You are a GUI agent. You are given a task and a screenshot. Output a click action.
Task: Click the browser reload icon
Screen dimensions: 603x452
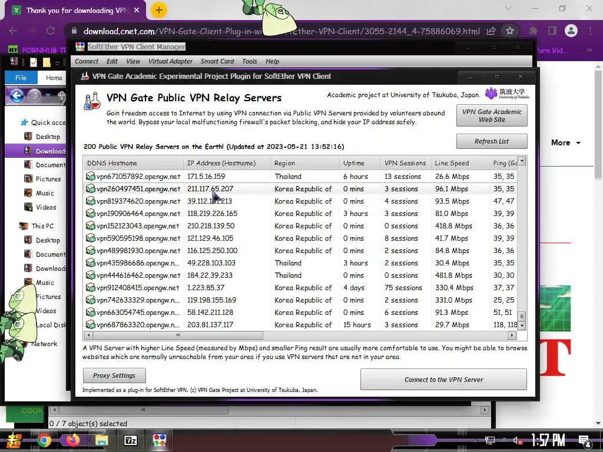pyautogui.click(x=51, y=31)
